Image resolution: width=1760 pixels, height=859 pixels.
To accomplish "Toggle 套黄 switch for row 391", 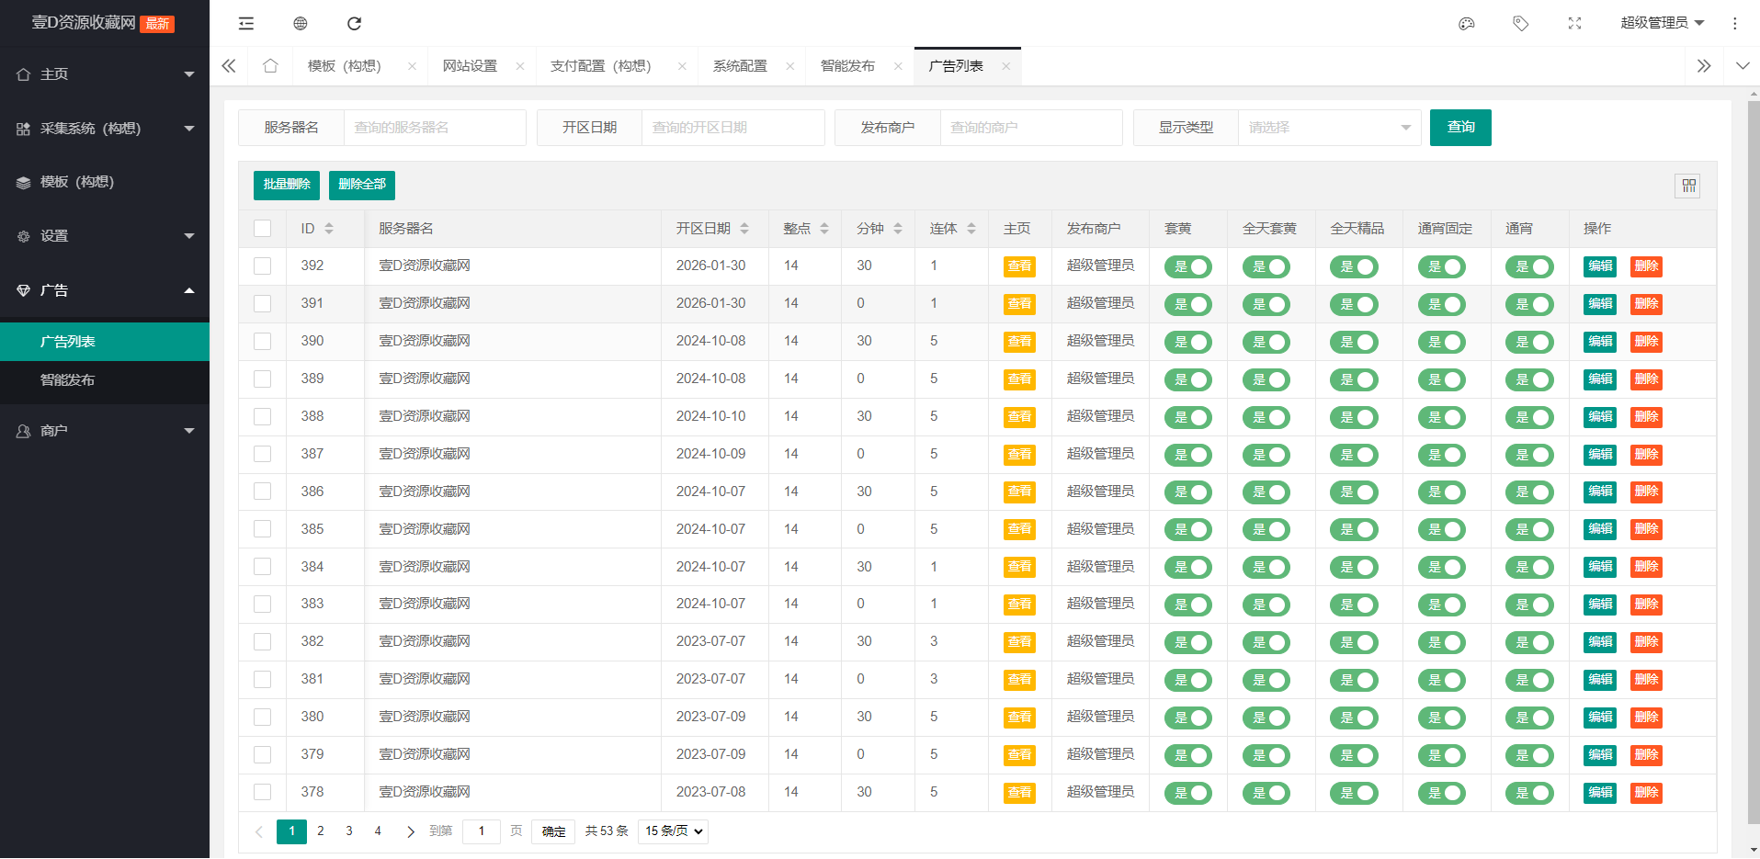I will (1187, 304).
